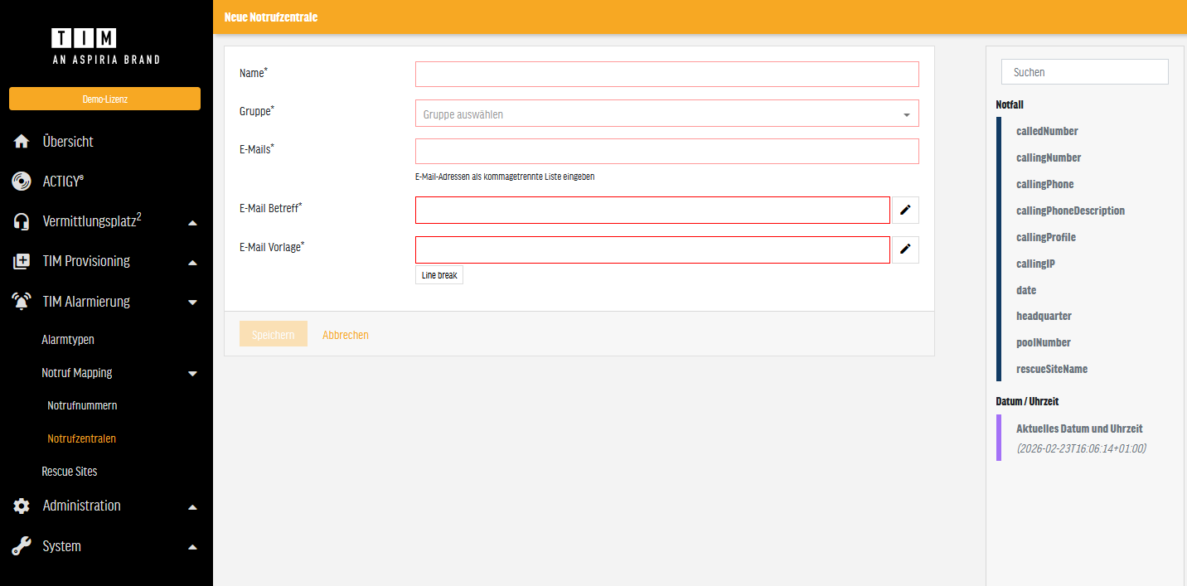
Task: Go to Notrufnummern in the sidebar
Action: (82, 405)
